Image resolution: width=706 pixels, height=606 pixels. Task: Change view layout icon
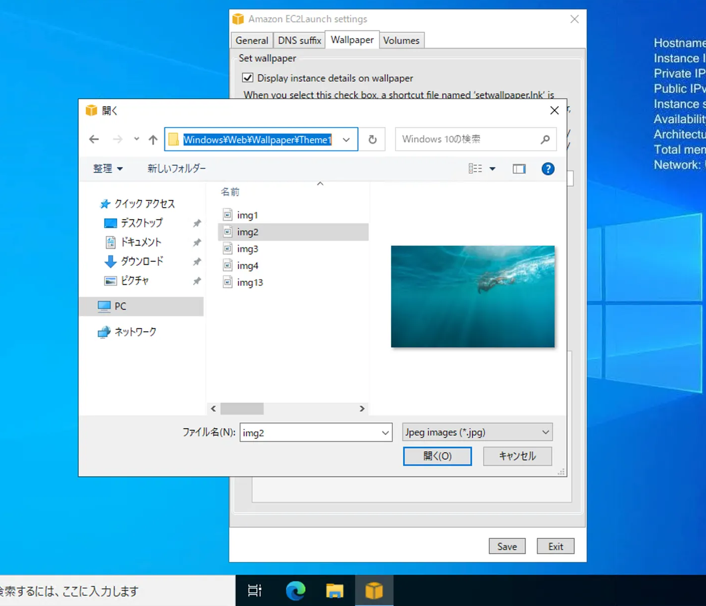[475, 169]
